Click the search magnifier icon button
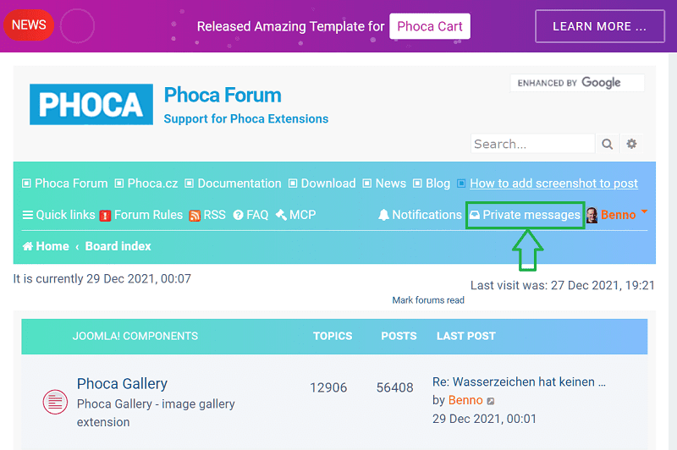Viewport: 677px width, 450px height. tap(607, 145)
